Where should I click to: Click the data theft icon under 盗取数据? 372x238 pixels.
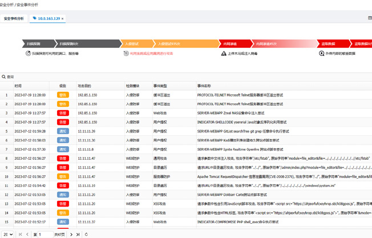pyautogui.click(x=322, y=54)
